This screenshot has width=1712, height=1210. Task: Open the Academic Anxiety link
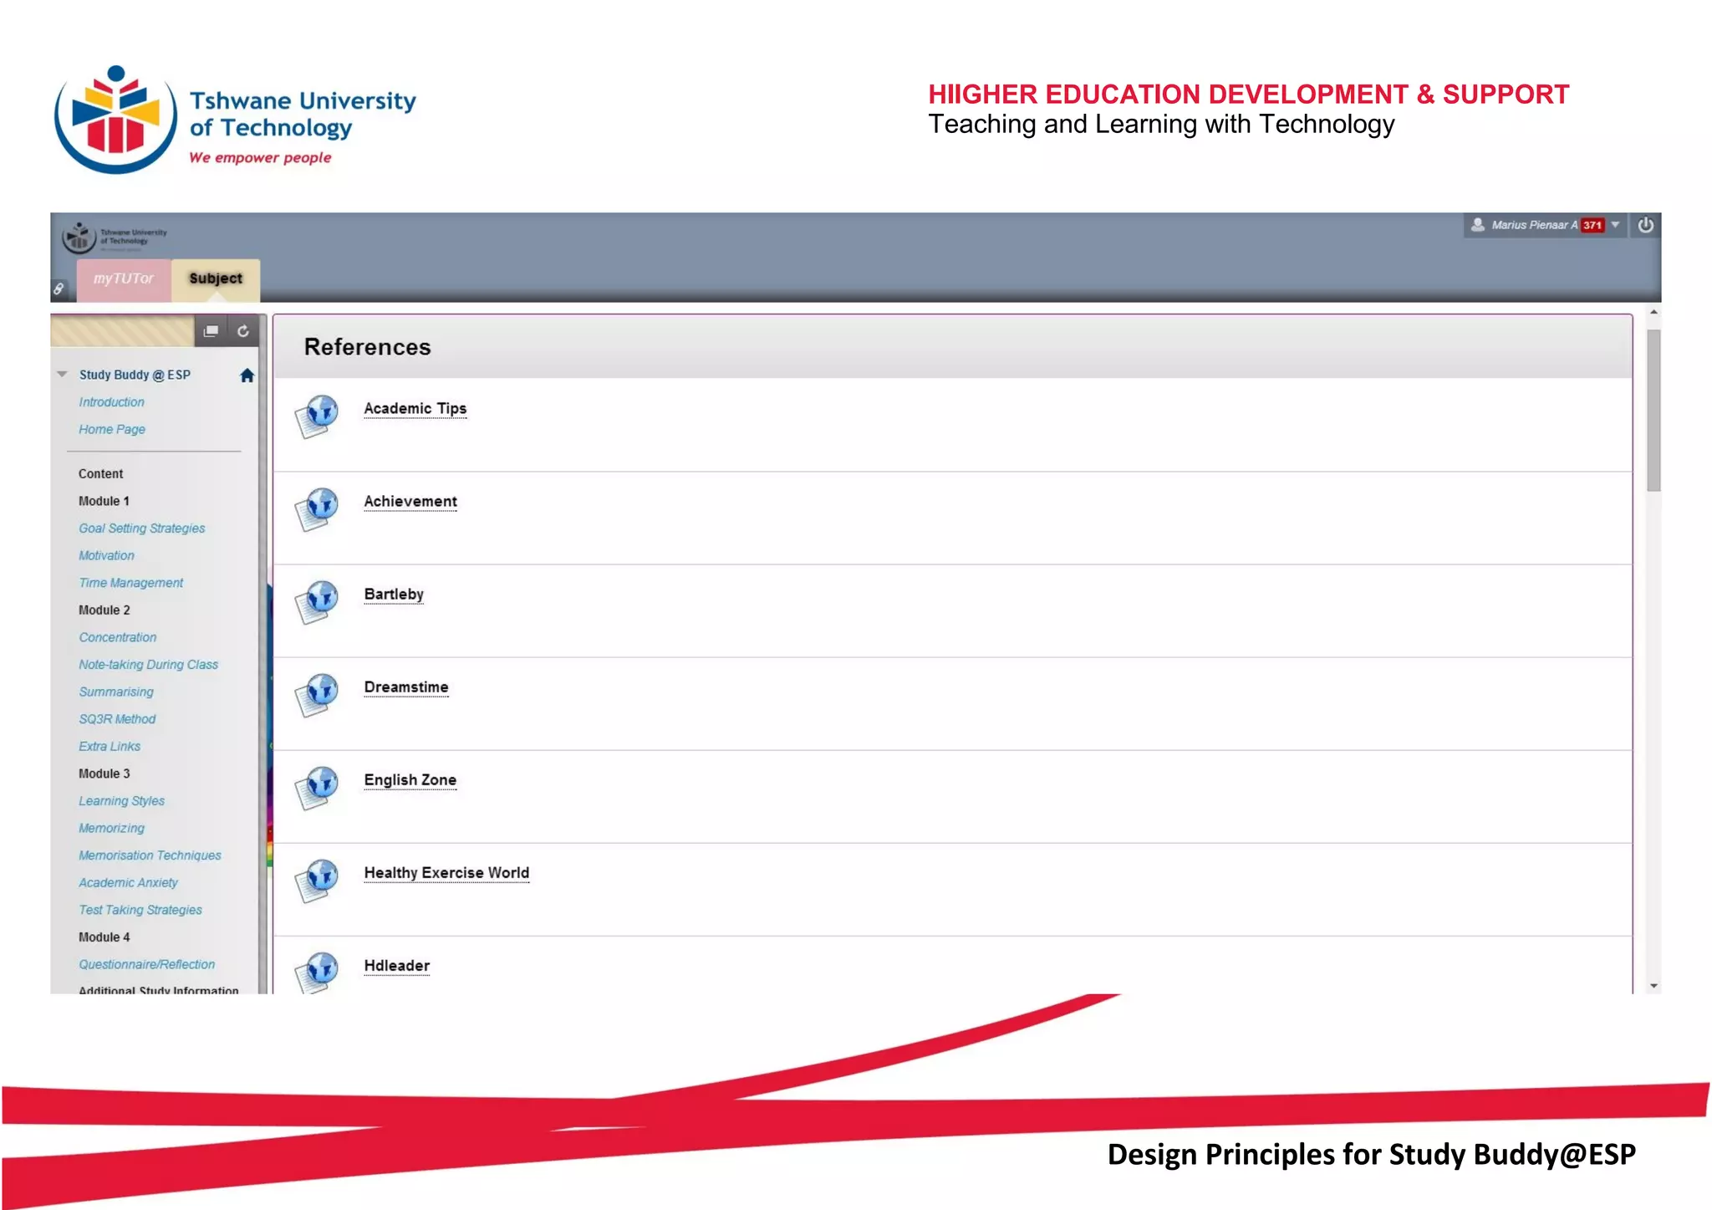(x=128, y=883)
